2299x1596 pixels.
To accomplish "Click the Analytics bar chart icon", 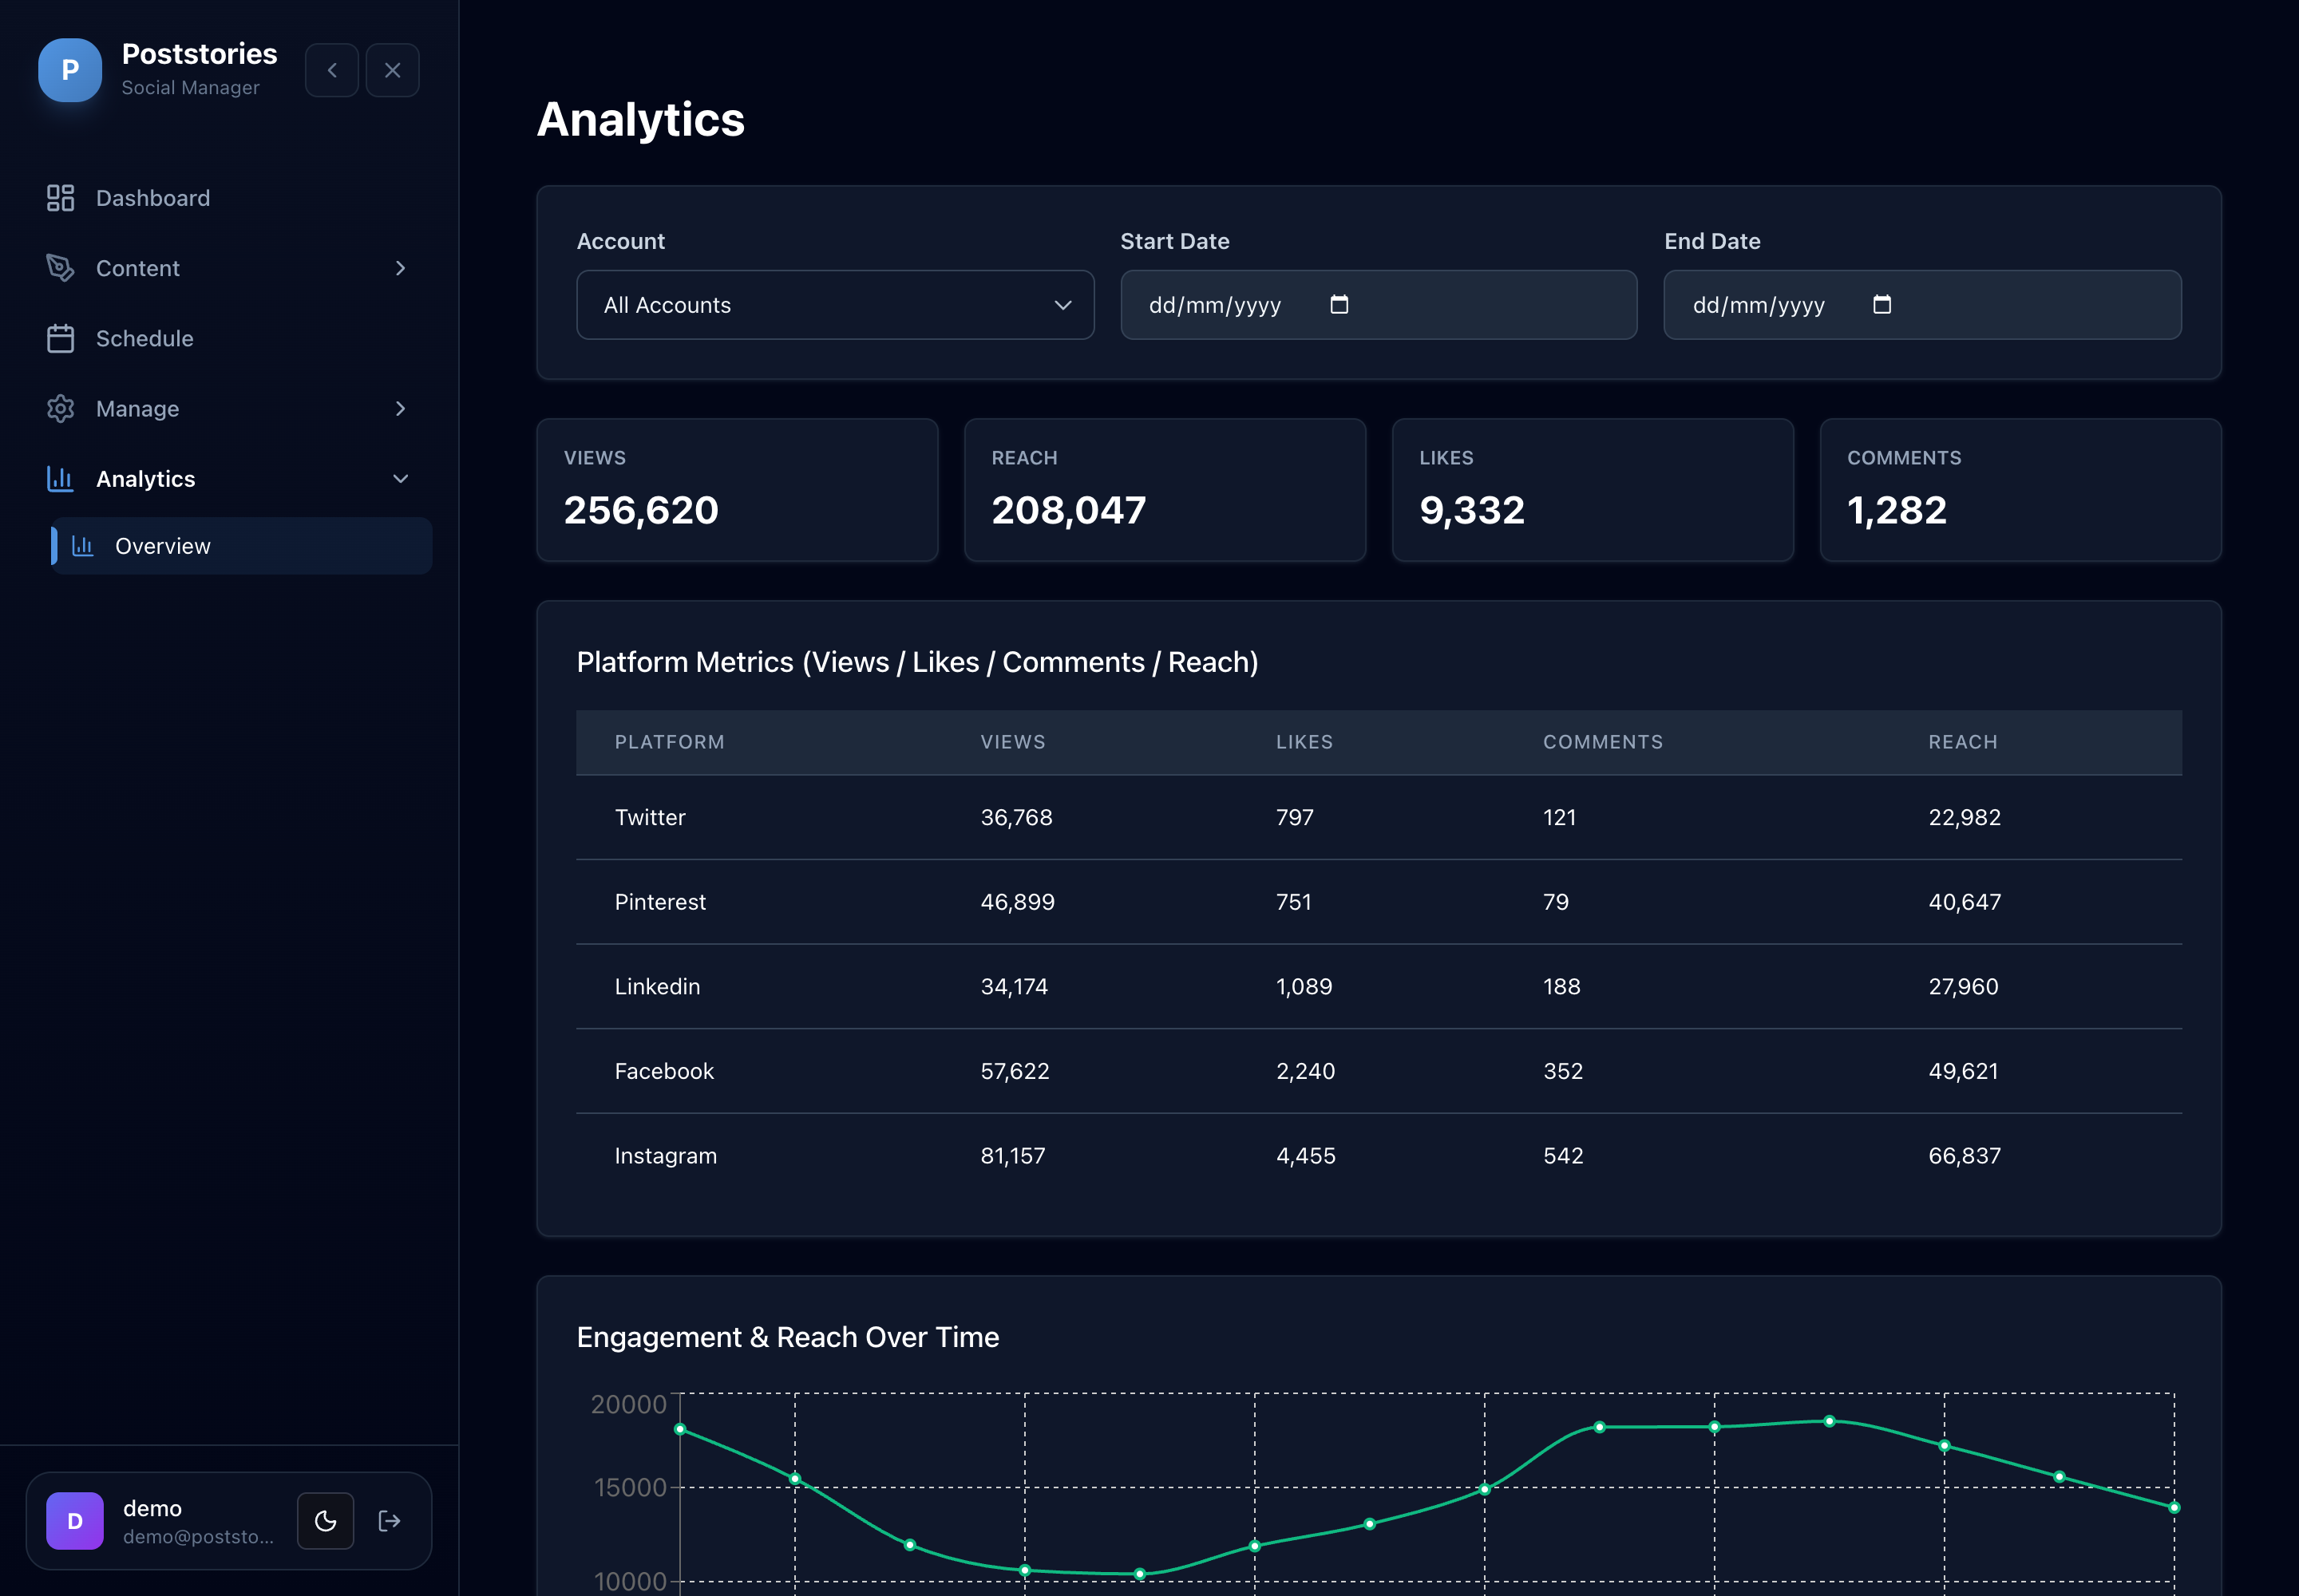I will point(60,479).
